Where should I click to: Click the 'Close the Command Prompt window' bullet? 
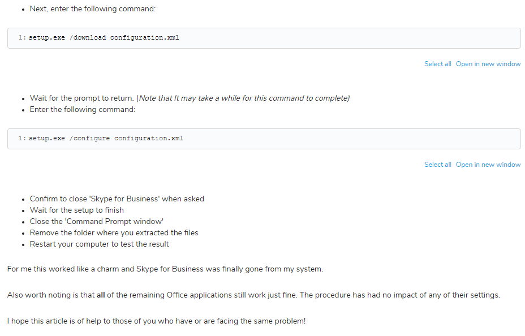[x=96, y=222]
